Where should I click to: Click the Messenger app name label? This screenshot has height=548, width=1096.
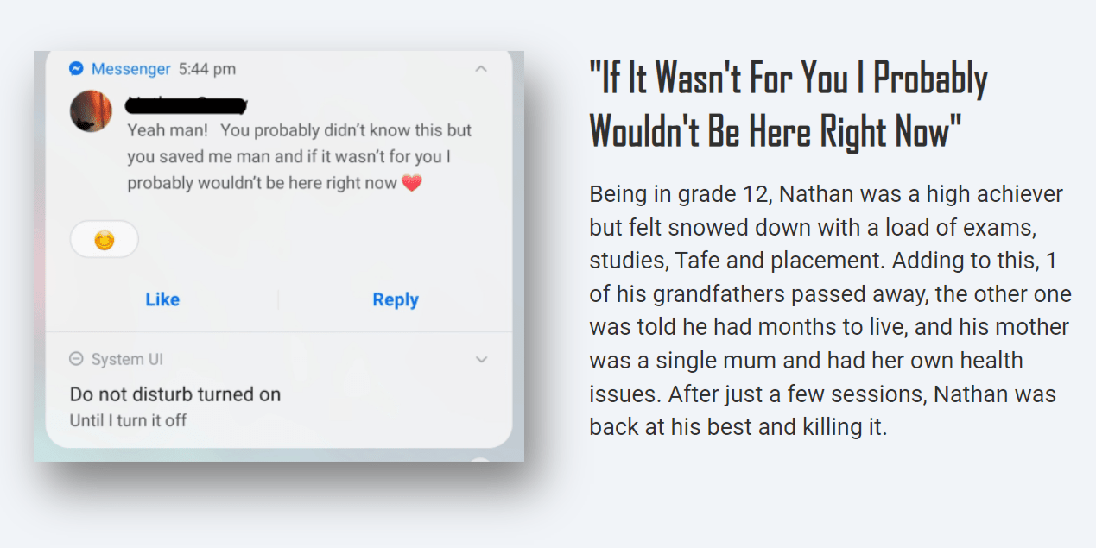[131, 69]
